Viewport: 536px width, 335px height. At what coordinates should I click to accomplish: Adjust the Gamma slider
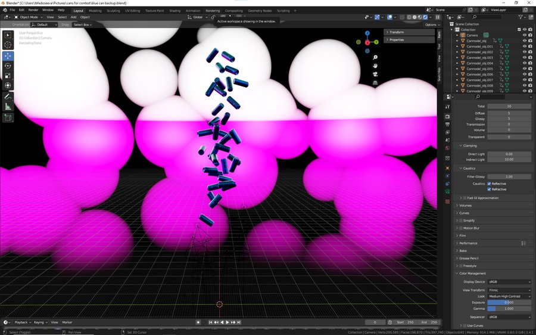509,309
